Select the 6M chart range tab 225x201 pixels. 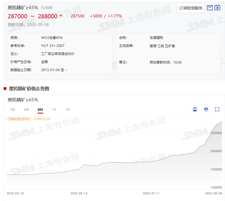tap(40, 110)
